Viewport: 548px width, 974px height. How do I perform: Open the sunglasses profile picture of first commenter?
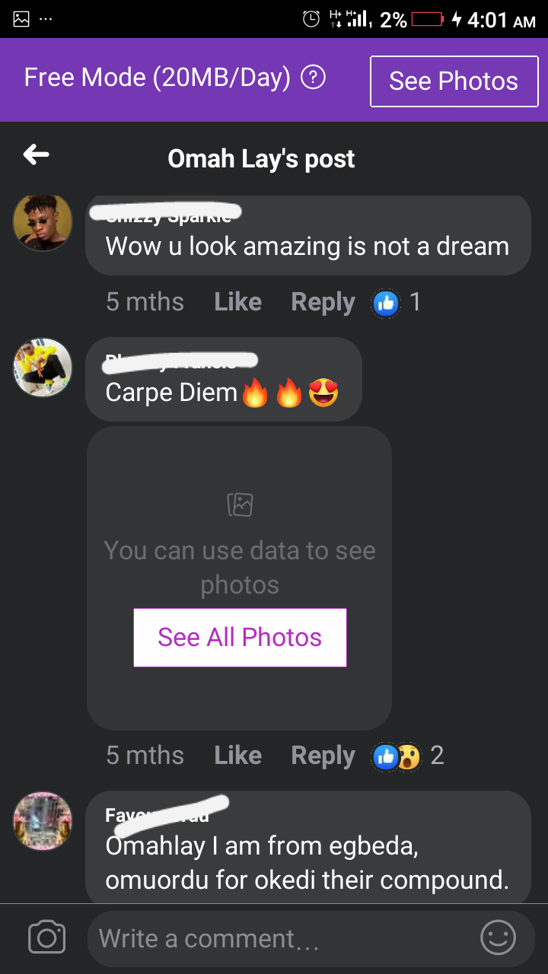43,221
